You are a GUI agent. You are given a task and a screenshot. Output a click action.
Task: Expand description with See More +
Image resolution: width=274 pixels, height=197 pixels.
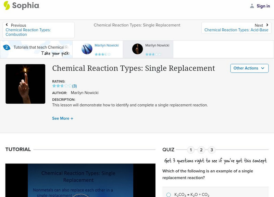coord(63,118)
